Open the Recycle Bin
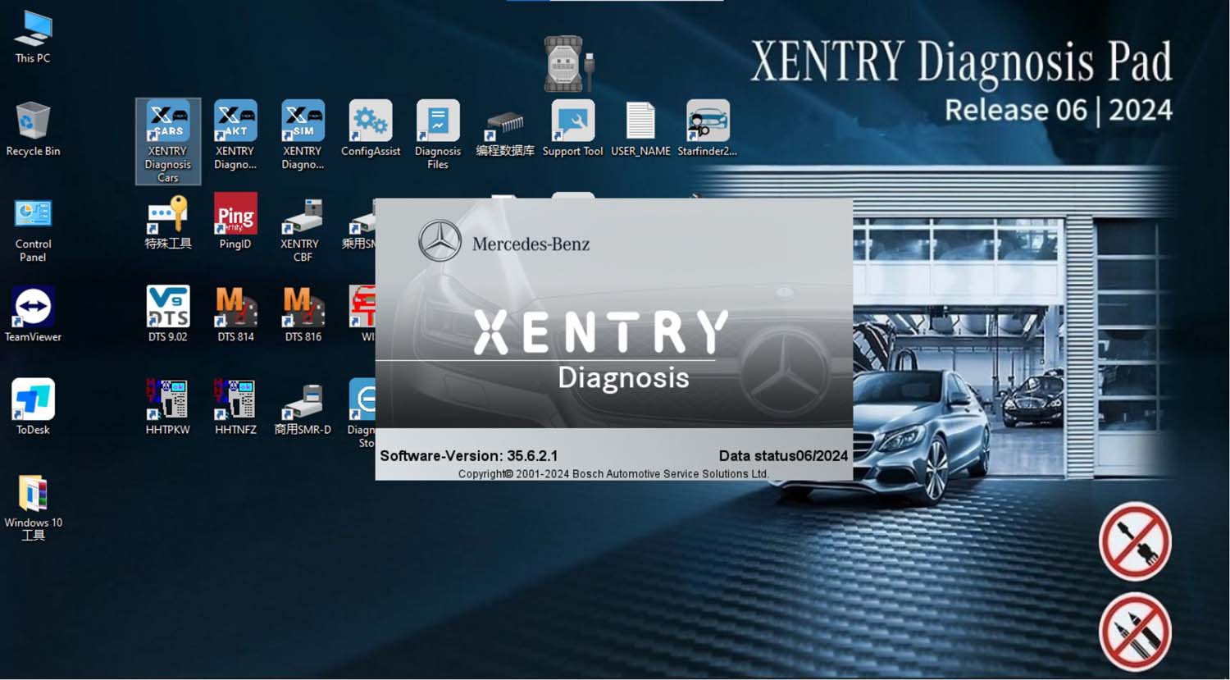 pos(33,123)
